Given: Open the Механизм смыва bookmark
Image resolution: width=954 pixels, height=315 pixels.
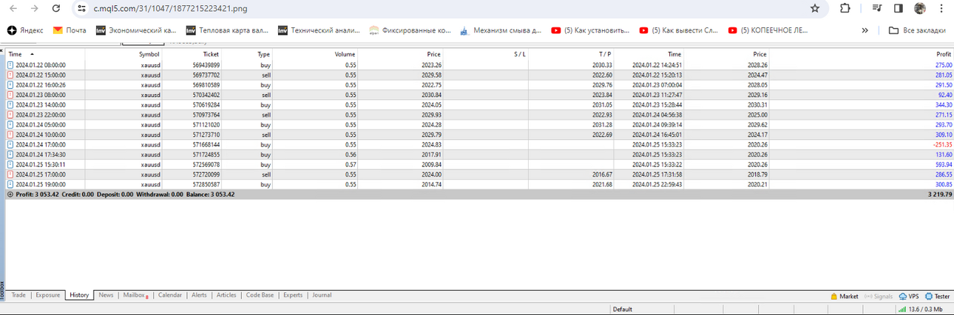Looking at the screenshot, I should pyautogui.click(x=501, y=30).
